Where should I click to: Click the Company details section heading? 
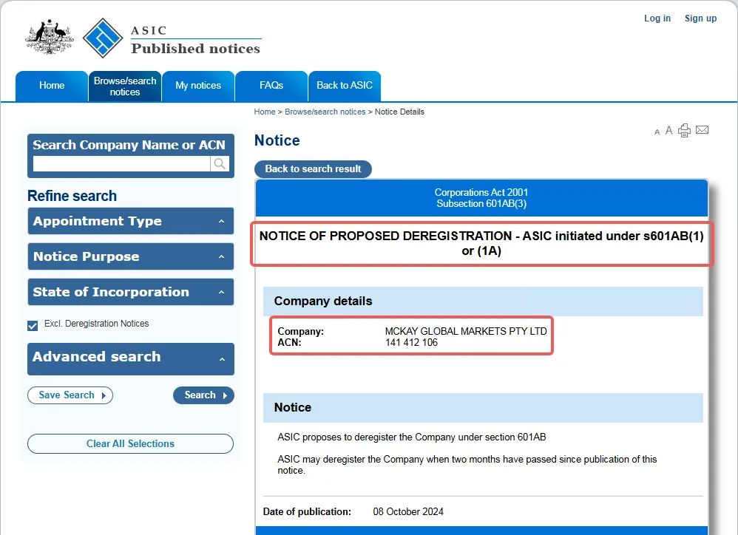pos(323,301)
